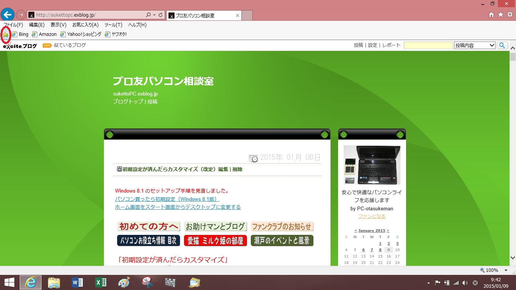Open ホーム画面をスタート画面からデスクトップに変更する link
This screenshot has width=516, height=290.
pyautogui.click(x=178, y=207)
